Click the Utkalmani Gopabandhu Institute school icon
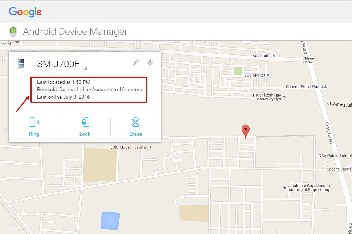352x234 pixels. point(285,188)
